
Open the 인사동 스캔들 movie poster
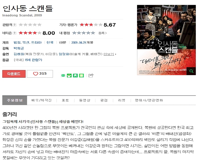pyautogui.click(x=166, y=40)
